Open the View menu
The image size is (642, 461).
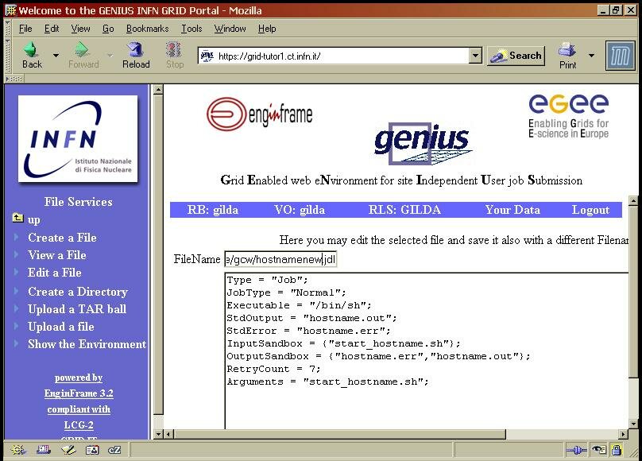80,29
